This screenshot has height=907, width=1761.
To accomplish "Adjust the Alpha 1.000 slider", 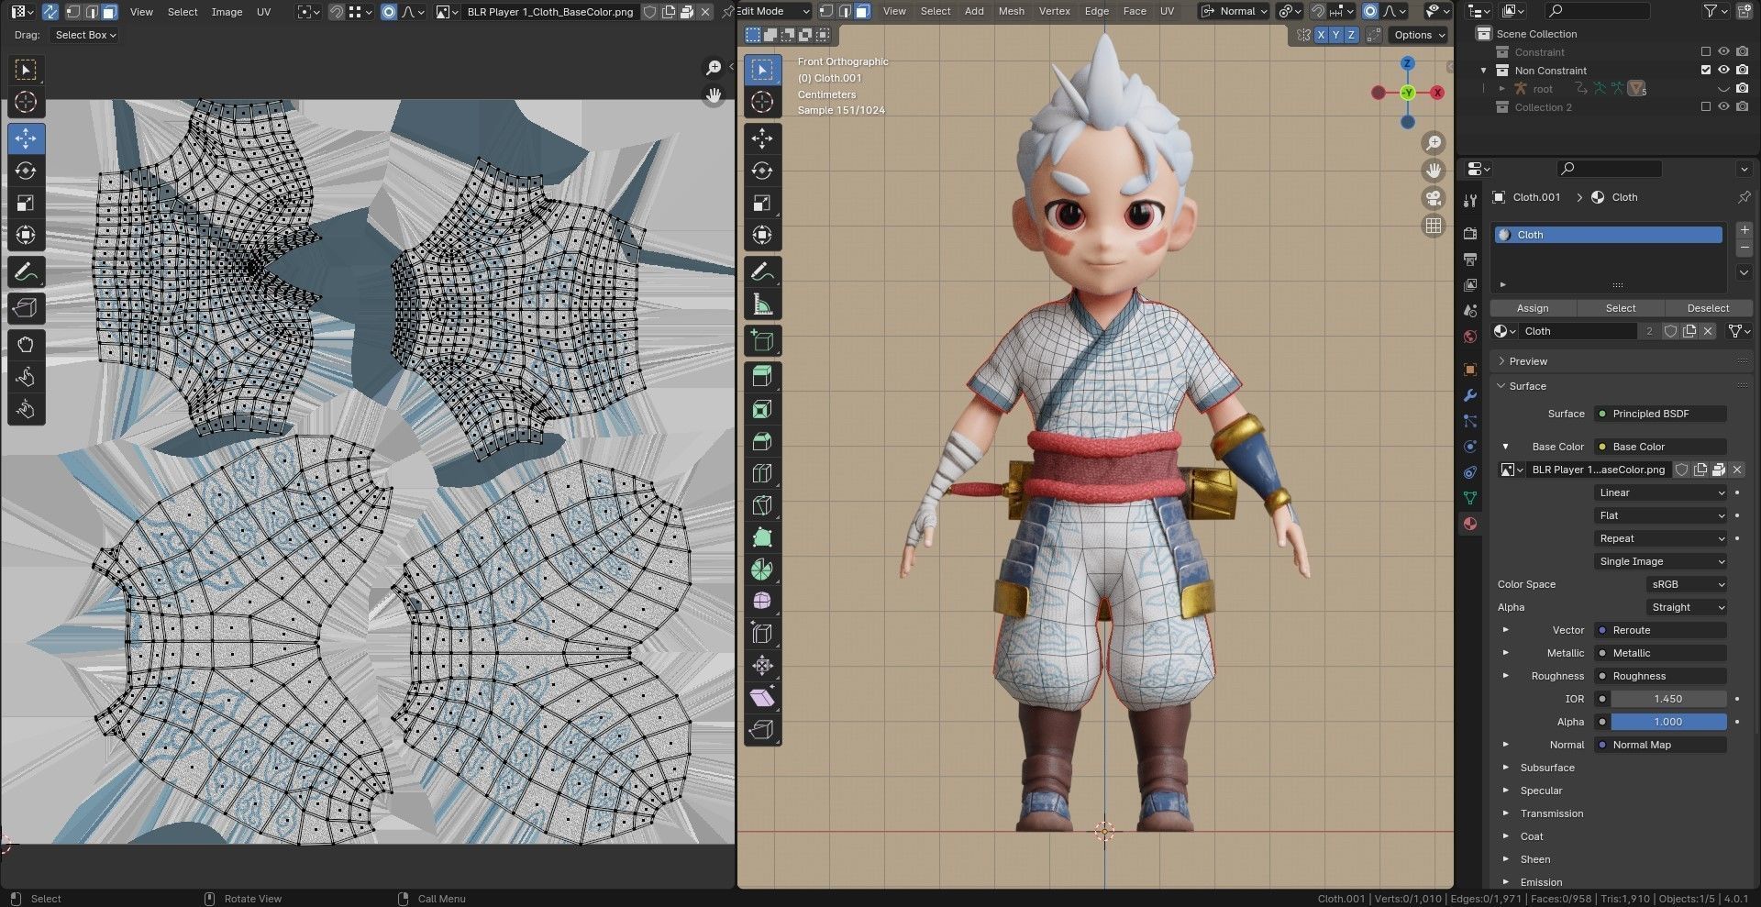I will point(1668,722).
